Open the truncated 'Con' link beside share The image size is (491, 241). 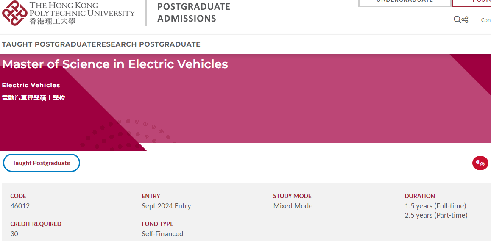pos(486,20)
